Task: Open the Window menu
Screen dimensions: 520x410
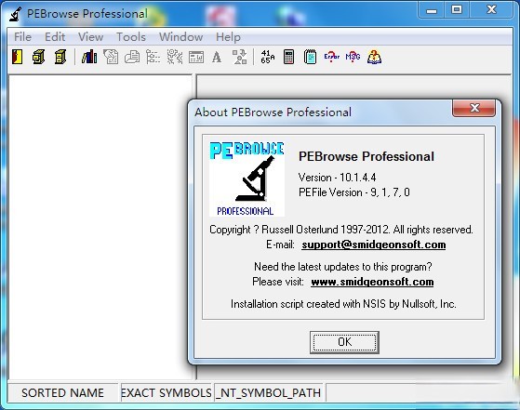Action: [x=180, y=37]
